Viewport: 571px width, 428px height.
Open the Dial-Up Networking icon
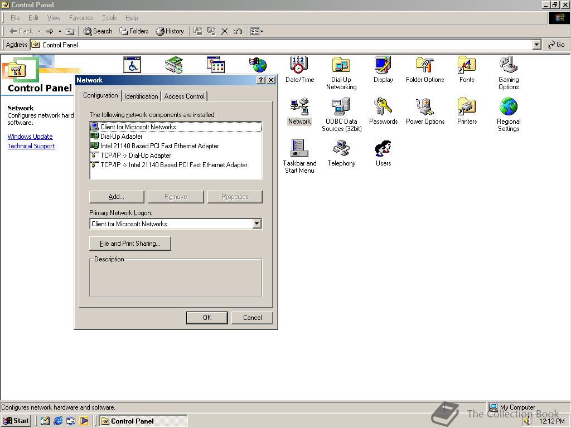pos(341,73)
